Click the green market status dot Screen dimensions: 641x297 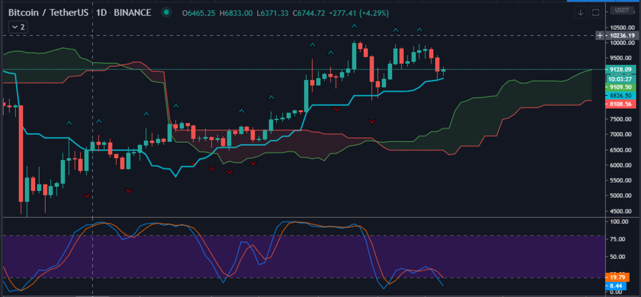pos(165,13)
